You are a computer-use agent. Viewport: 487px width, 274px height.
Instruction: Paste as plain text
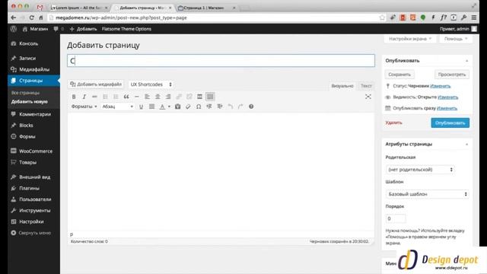tap(177, 107)
